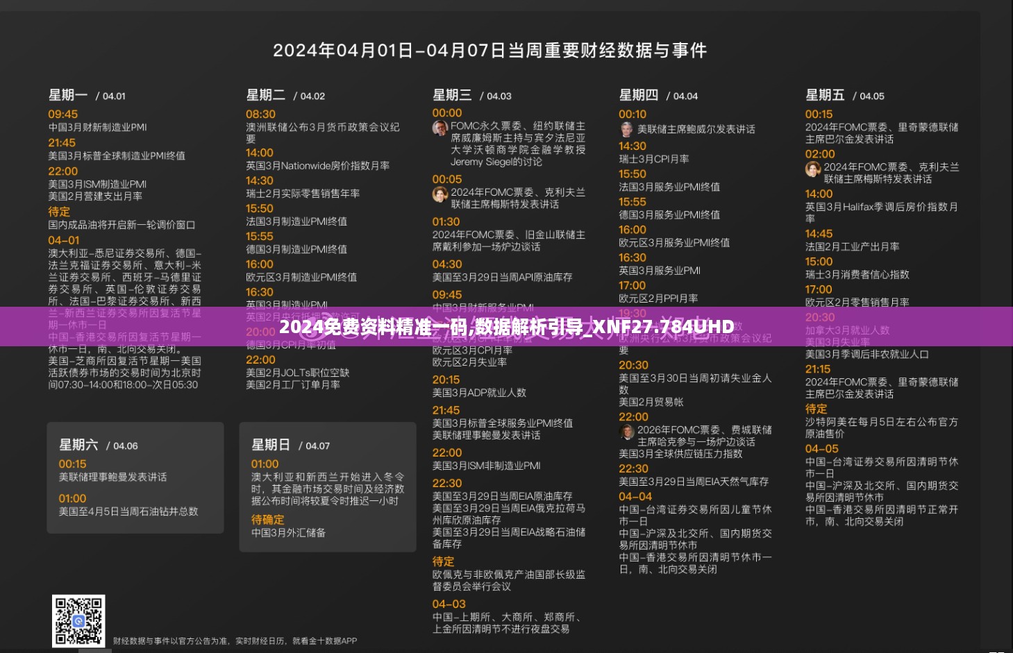Click the Powell avatar under Thursday 00:10
Image resolution: width=1013 pixels, height=653 pixels.
627,129
